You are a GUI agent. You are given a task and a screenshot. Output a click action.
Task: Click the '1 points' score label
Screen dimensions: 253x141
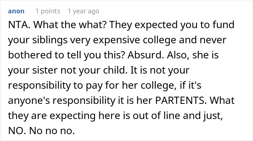pos(48,11)
